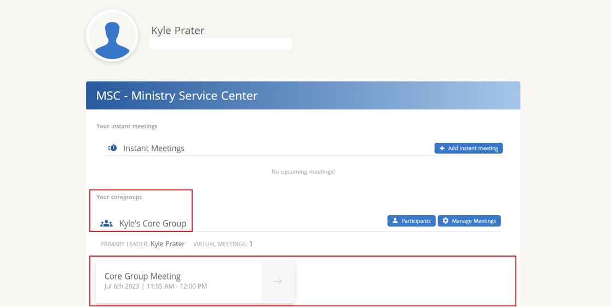Click the Virtual Meetings count
Screen dimensions: 611x308
[251, 244]
